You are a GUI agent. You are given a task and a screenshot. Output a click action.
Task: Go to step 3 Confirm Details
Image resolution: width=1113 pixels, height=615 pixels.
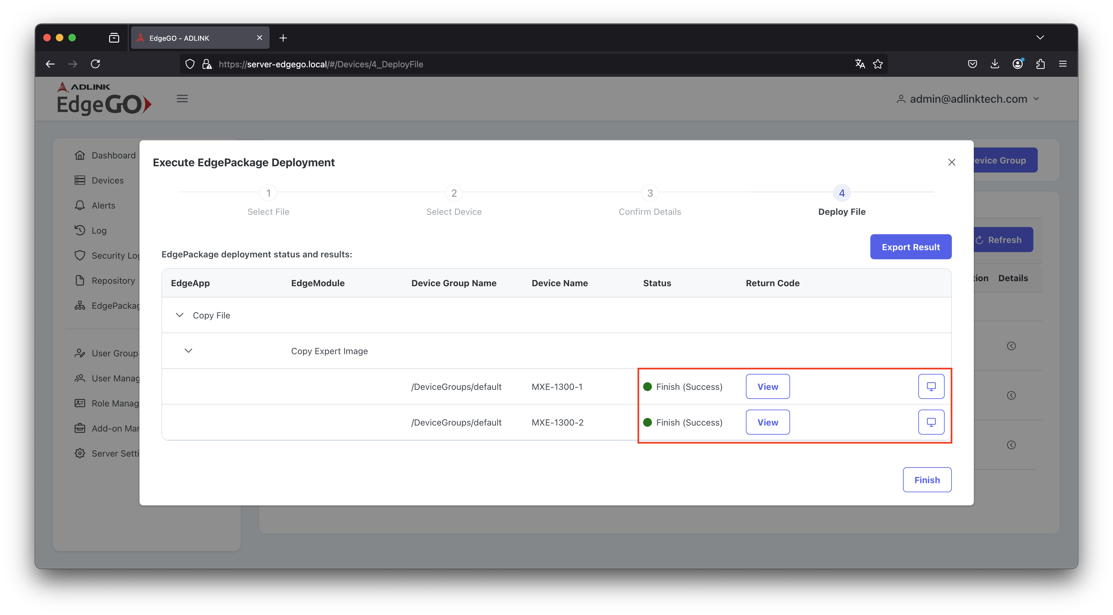click(x=649, y=193)
